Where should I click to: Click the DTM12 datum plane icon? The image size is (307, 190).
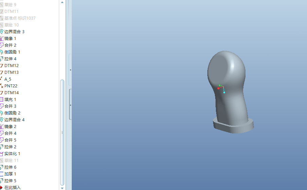click(2, 66)
